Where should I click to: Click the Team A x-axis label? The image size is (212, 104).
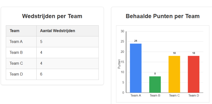click(x=136, y=96)
